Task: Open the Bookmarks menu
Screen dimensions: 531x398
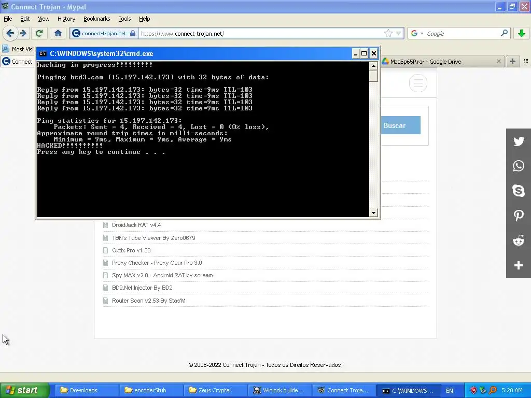Action: 96,19
